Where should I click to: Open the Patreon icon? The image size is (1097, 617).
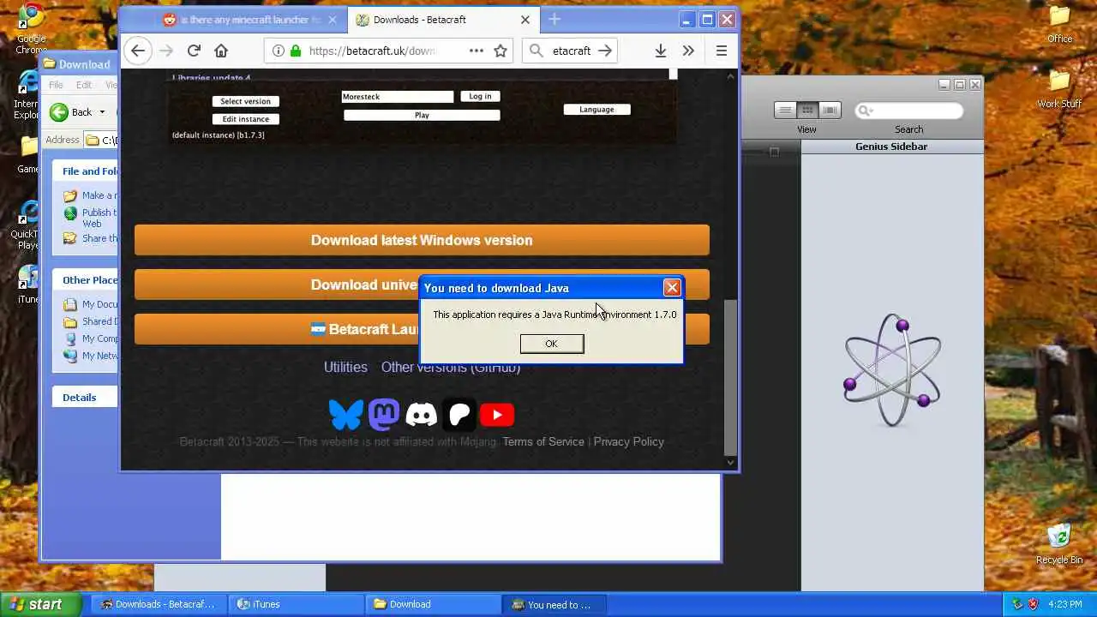(459, 415)
